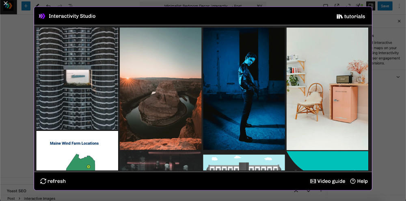Click the Save button in the editor toolbar
This screenshot has width=406, height=201.
pyautogui.click(x=385, y=6)
